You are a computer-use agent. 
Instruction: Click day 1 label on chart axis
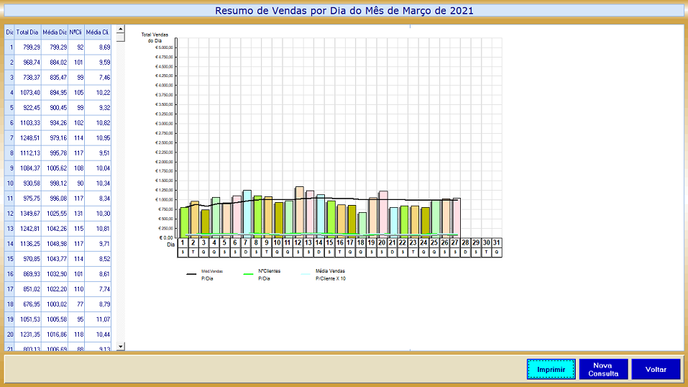183,243
